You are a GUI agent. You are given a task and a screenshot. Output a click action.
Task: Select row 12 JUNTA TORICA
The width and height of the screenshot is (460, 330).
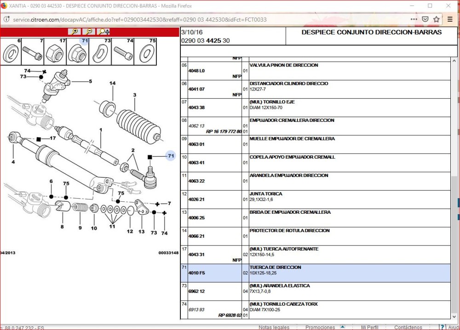[x=316, y=199]
